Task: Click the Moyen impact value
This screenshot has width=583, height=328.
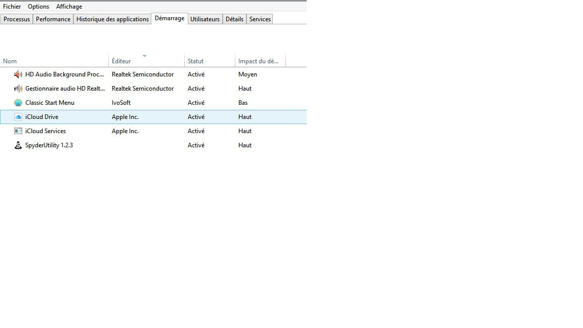Action: point(247,74)
